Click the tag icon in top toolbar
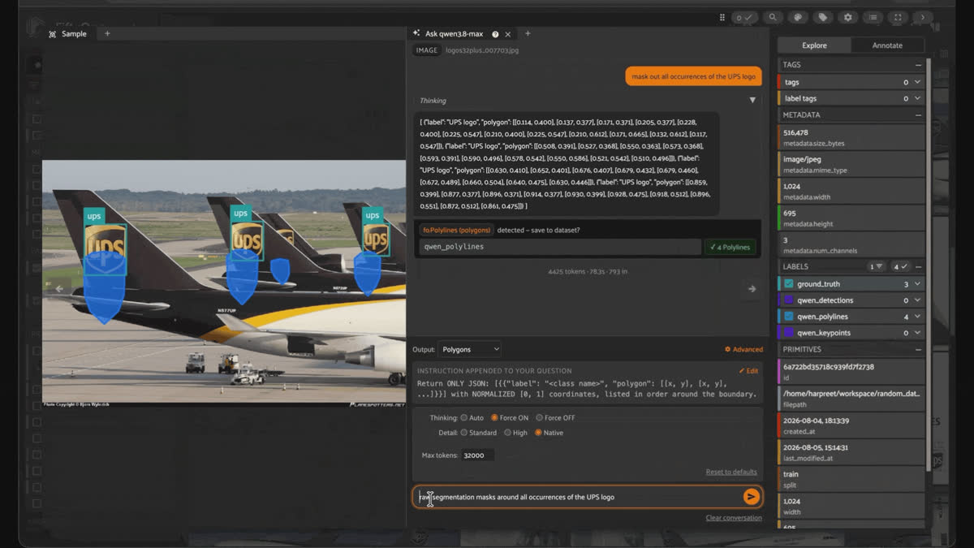Viewport: 974px width, 548px height. 823,17
